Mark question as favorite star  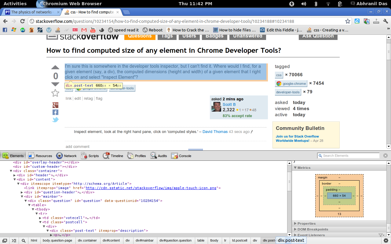(x=55, y=93)
